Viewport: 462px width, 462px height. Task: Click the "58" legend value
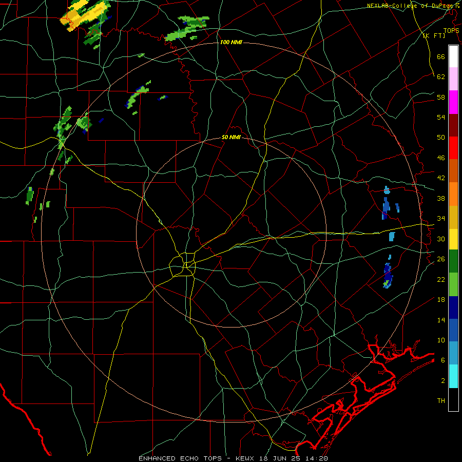coord(441,97)
